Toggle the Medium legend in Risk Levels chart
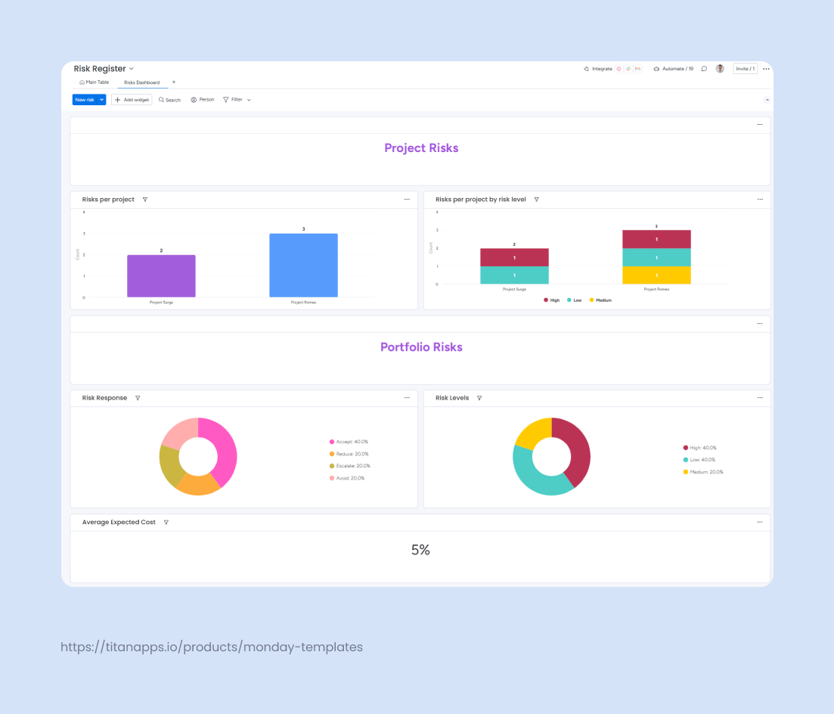Image resolution: width=834 pixels, height=714 pixels. pos(703,471)
